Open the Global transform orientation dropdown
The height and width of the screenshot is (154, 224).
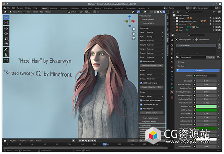point(73,12)
